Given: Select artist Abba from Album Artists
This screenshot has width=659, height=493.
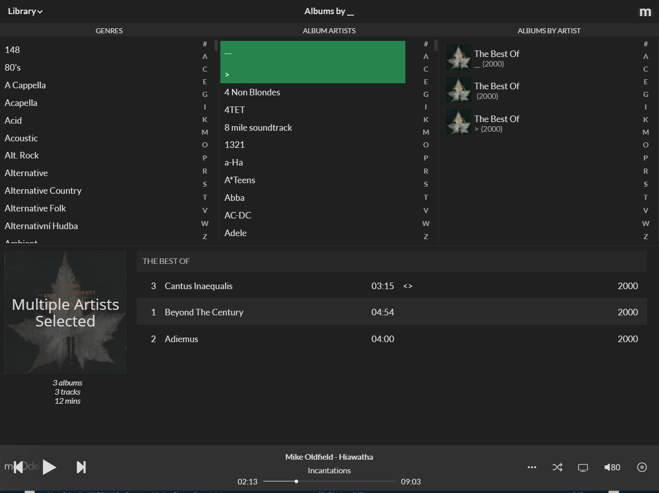Looking at the screenshot, I should pyautogui.click(x=234, y=197).
